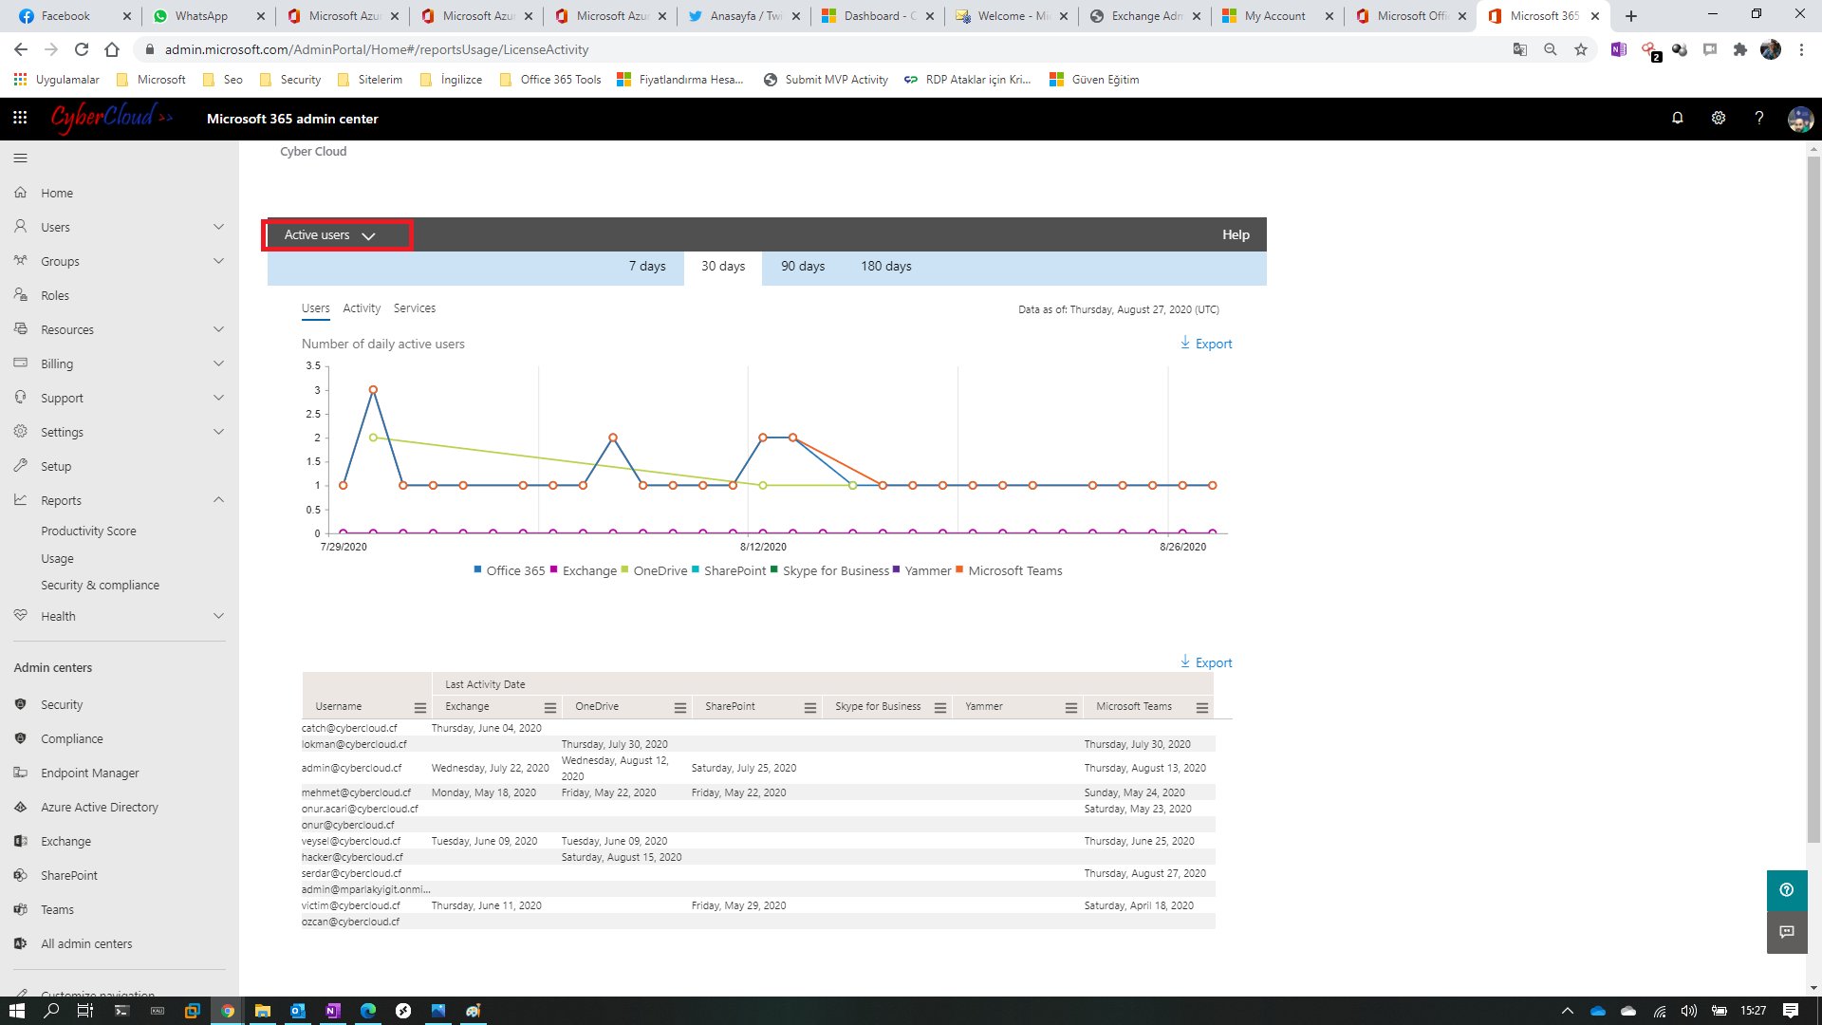Click the page vertical scrollbar
1822x1025 pixels.
[1813, 498]
